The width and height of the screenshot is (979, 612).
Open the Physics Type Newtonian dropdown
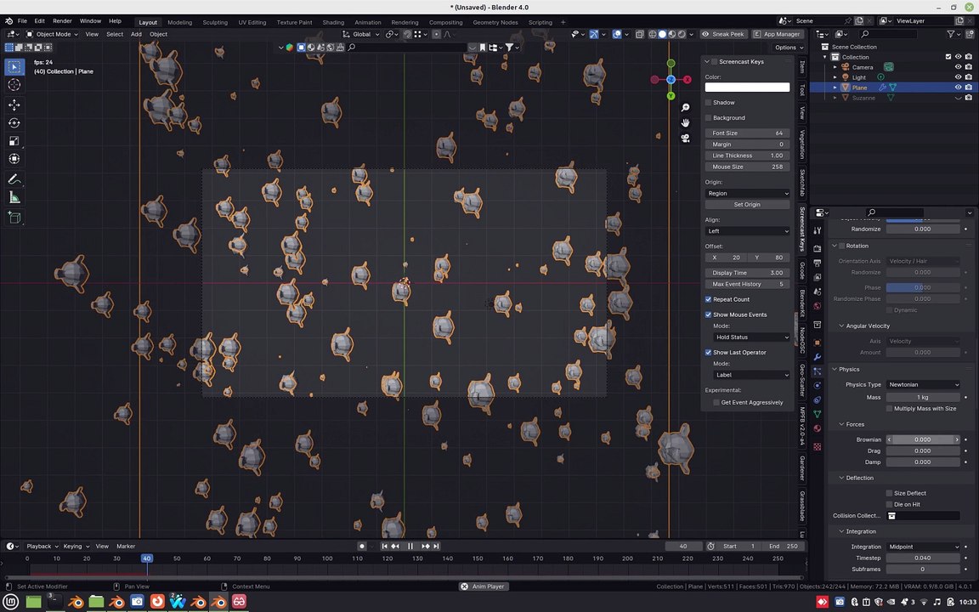pos(923,385)
